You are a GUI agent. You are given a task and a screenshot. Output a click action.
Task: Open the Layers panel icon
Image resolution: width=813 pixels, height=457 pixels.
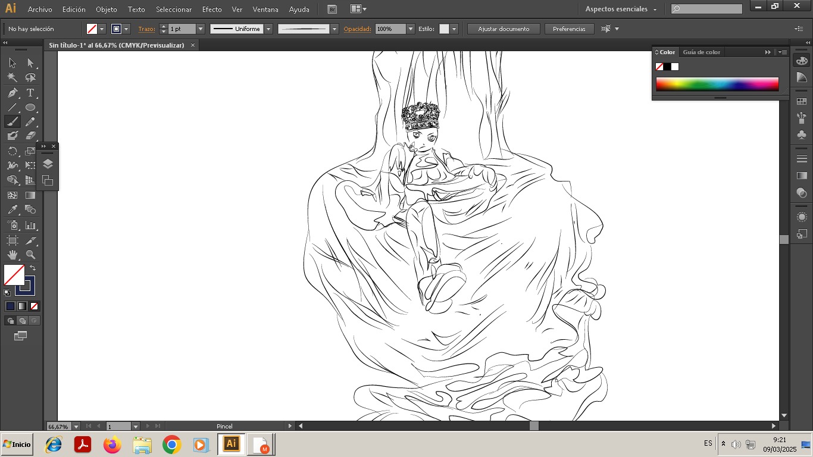(x=48, y=164)
